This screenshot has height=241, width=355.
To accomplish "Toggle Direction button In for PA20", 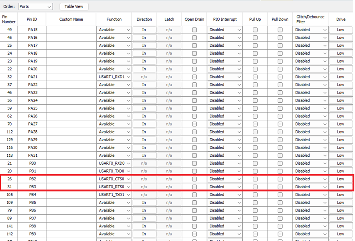I will pyautogui.click(x=144, y=69).
